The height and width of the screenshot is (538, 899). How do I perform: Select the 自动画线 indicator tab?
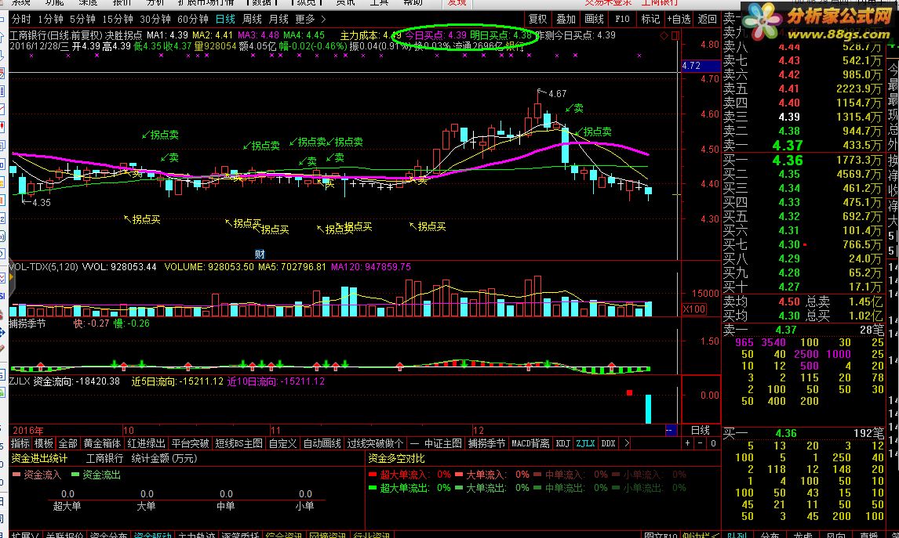point(322,443)
